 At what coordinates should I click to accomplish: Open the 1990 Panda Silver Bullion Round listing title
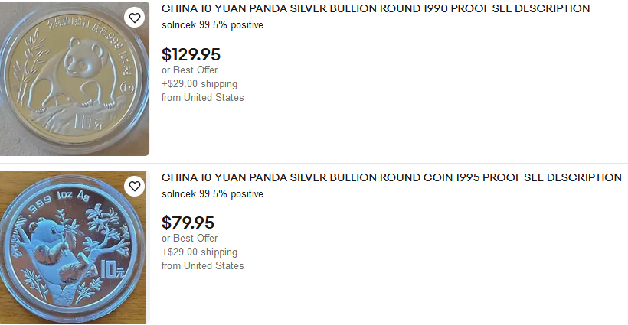click(375, 8)
